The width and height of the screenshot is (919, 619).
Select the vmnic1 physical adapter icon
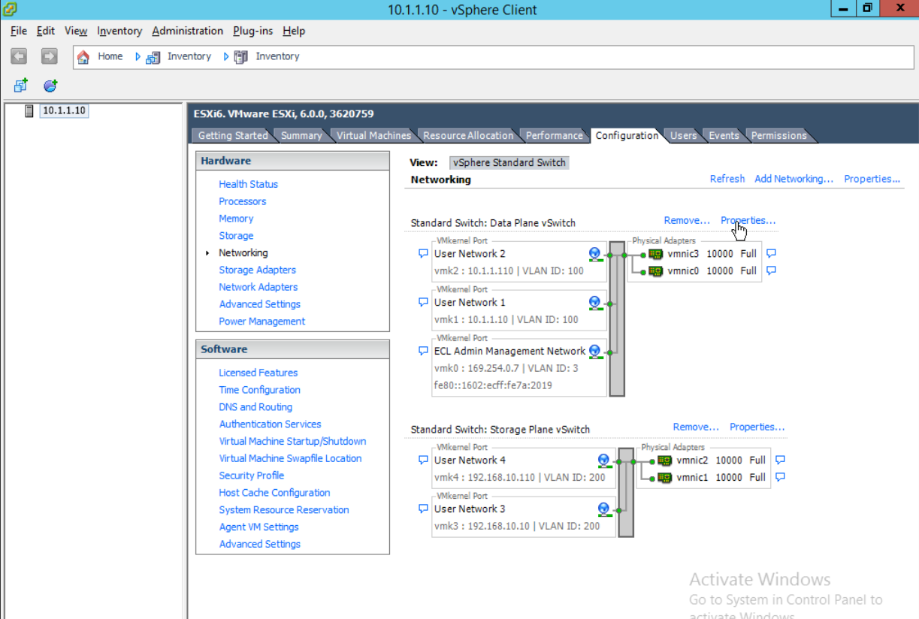tap(666, 477)
